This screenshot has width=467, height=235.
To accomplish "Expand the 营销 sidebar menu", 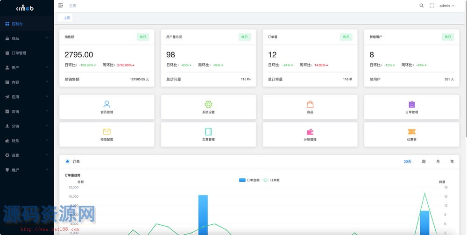I will click(27, 111).
